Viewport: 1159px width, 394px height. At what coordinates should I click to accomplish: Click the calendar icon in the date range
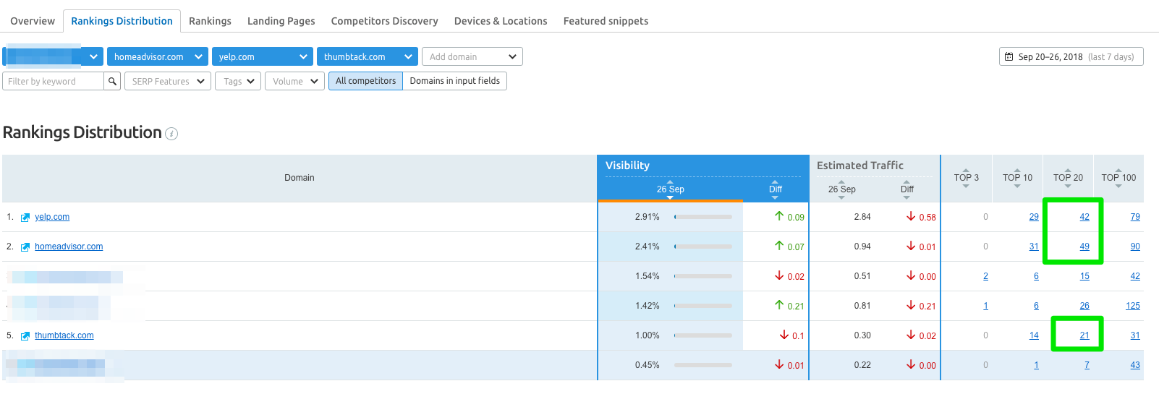click(x=1009, y=56)
